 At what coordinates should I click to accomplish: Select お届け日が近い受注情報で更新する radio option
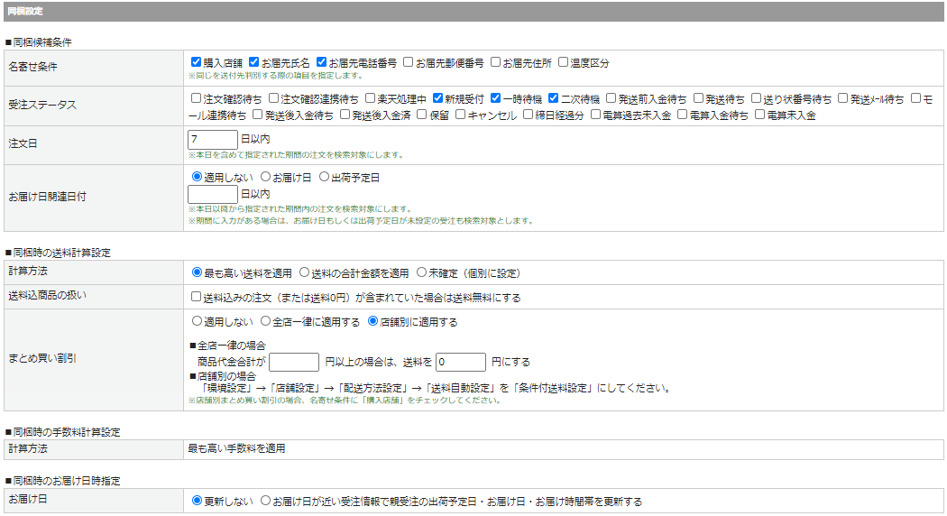pyautogui.click(x=265, y=501)
